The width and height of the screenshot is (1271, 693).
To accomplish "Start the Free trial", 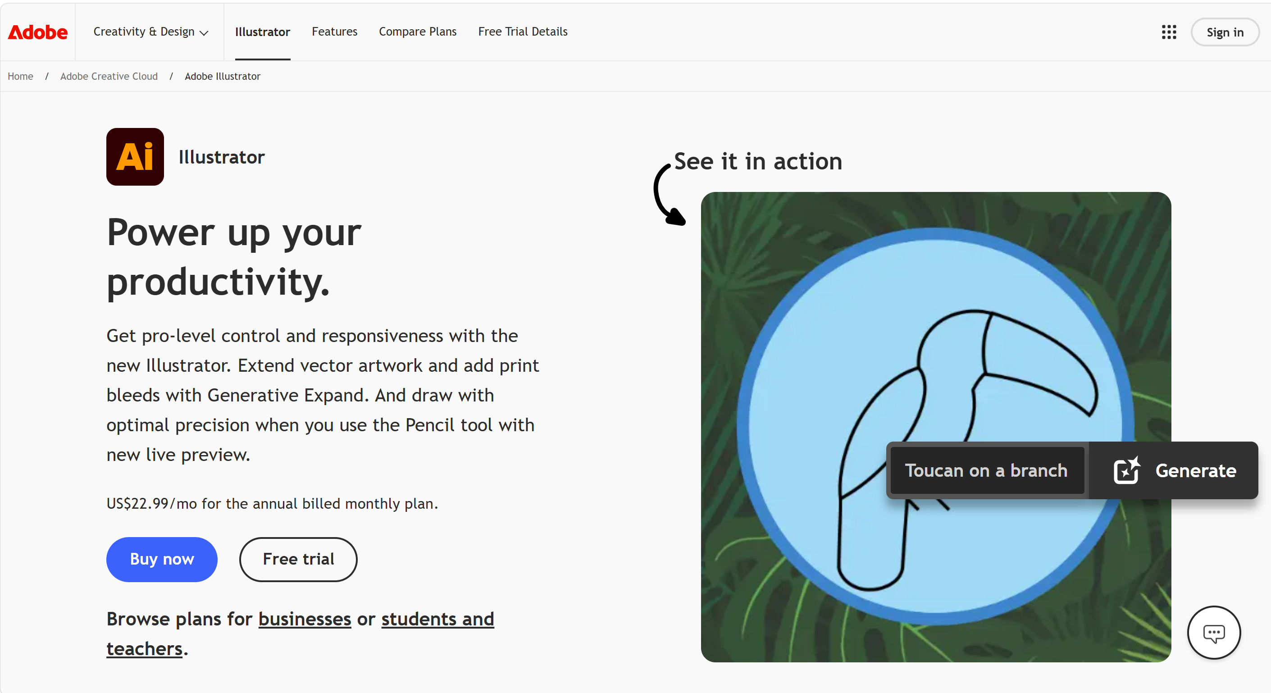I will tap(298, 559).
